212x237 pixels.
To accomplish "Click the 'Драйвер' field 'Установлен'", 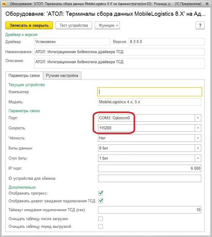I will [72, 42].
